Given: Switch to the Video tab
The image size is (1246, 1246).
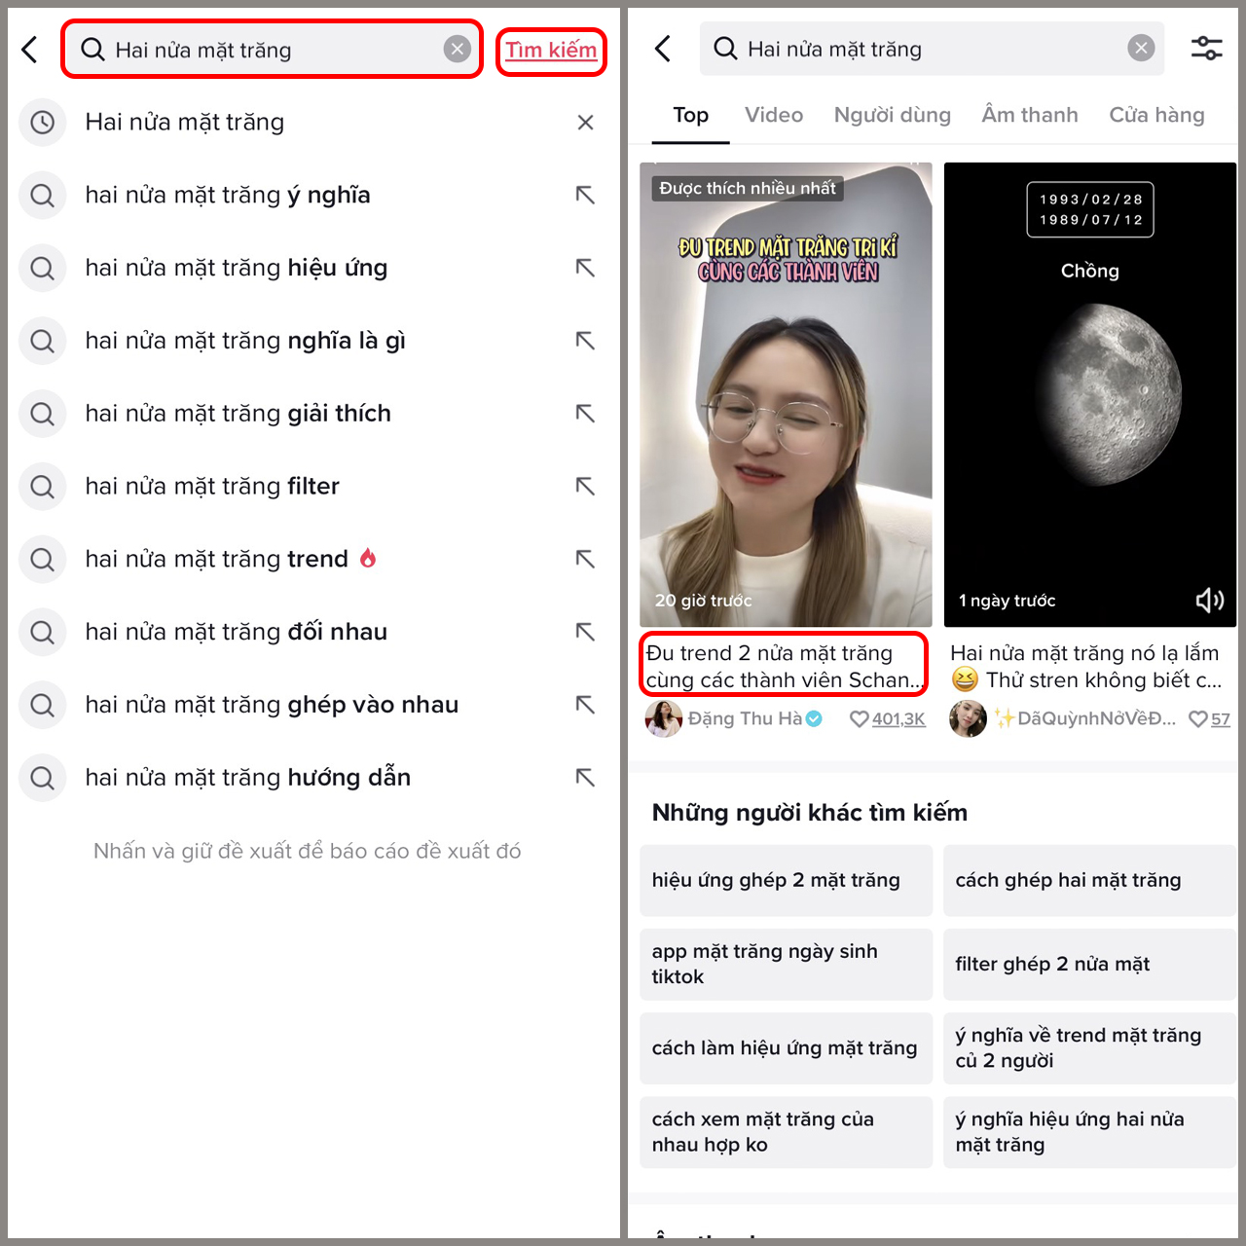Looking at the screenshot, I should click(x=774, y=115).
